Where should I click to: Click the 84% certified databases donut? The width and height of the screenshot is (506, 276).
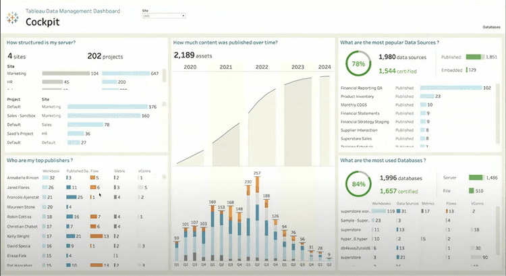coord(358,184)
